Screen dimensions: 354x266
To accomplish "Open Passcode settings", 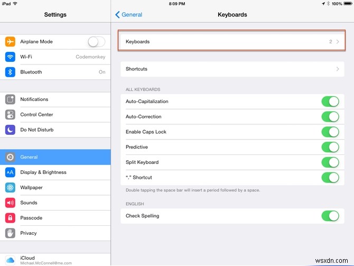I will pyautogui.click(x=55, y=218).
